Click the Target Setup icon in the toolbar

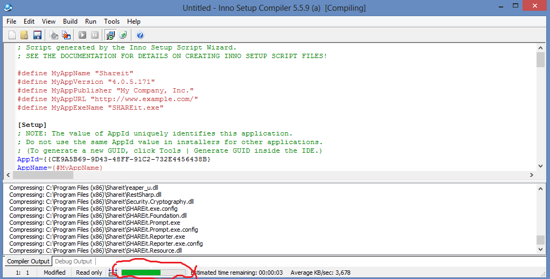click(x=110, y=35)
